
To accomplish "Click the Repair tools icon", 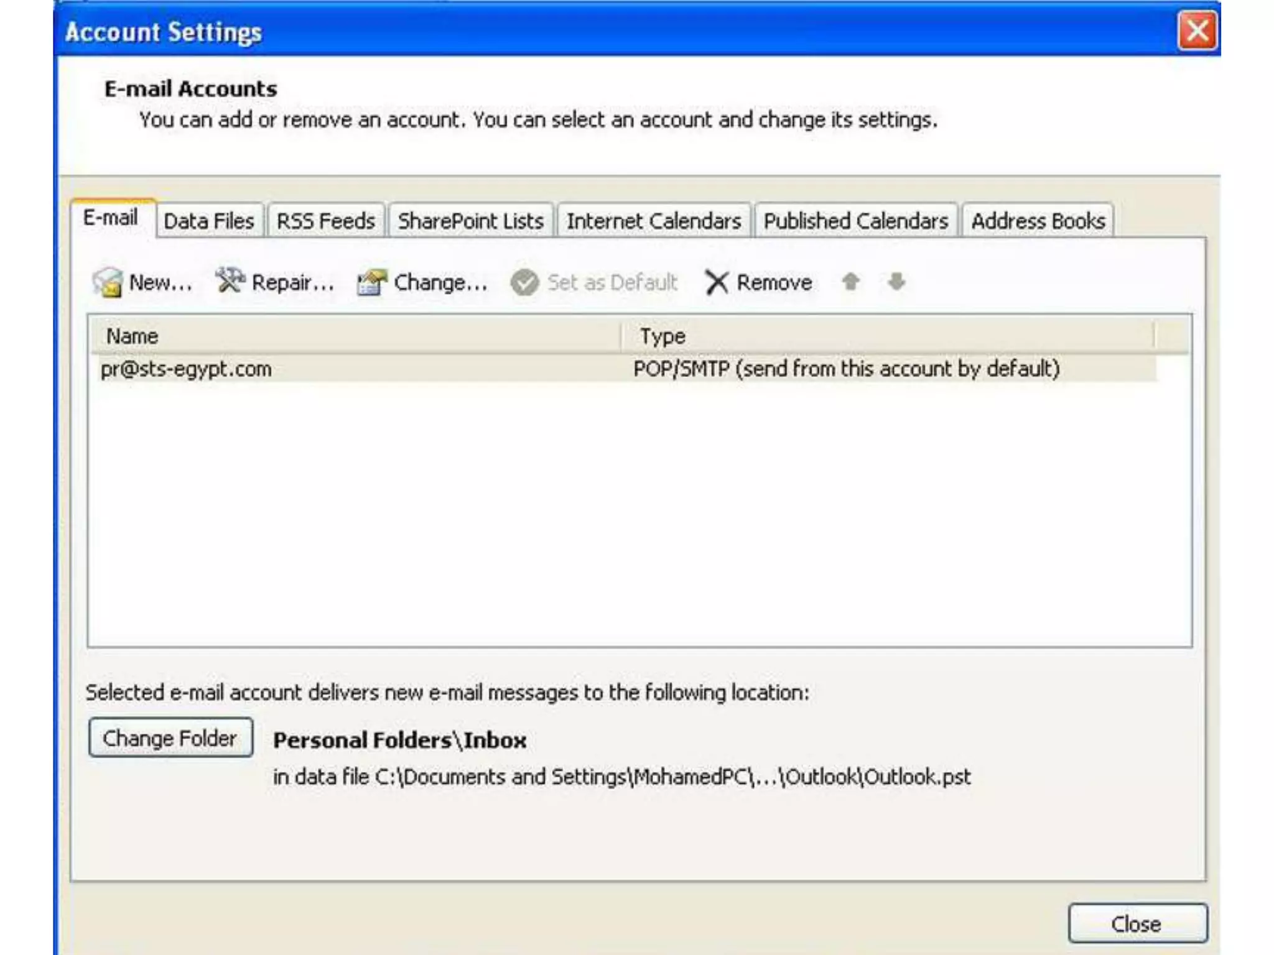I will click(230, 280).
